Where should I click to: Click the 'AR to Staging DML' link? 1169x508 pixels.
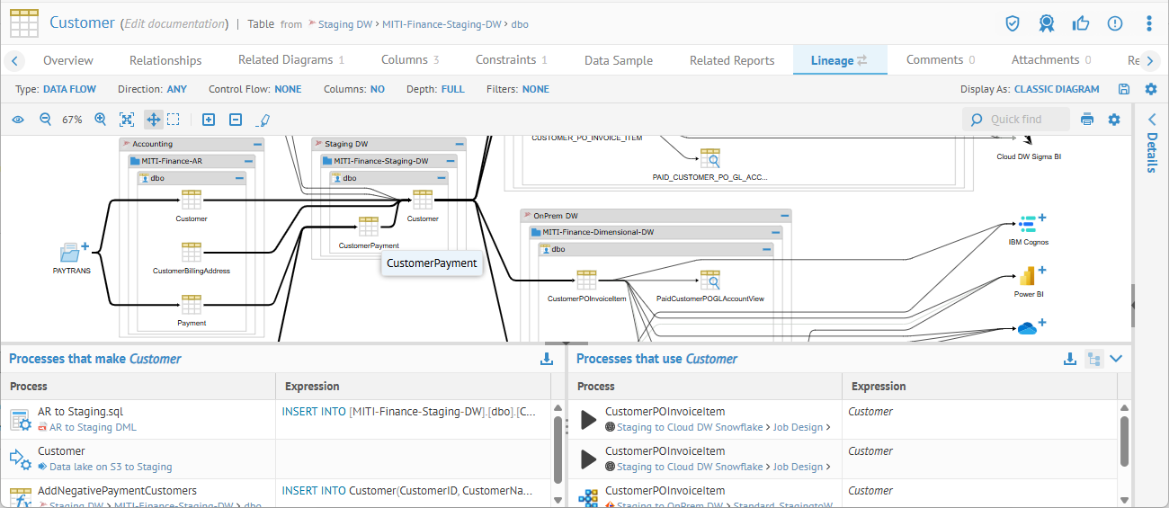(93, 428)
